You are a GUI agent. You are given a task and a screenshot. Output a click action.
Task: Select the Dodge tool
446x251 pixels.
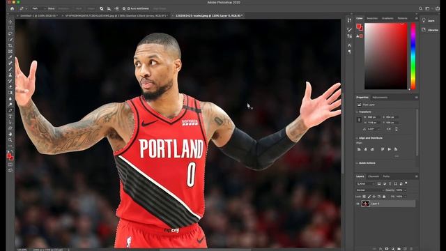[10, 105]
